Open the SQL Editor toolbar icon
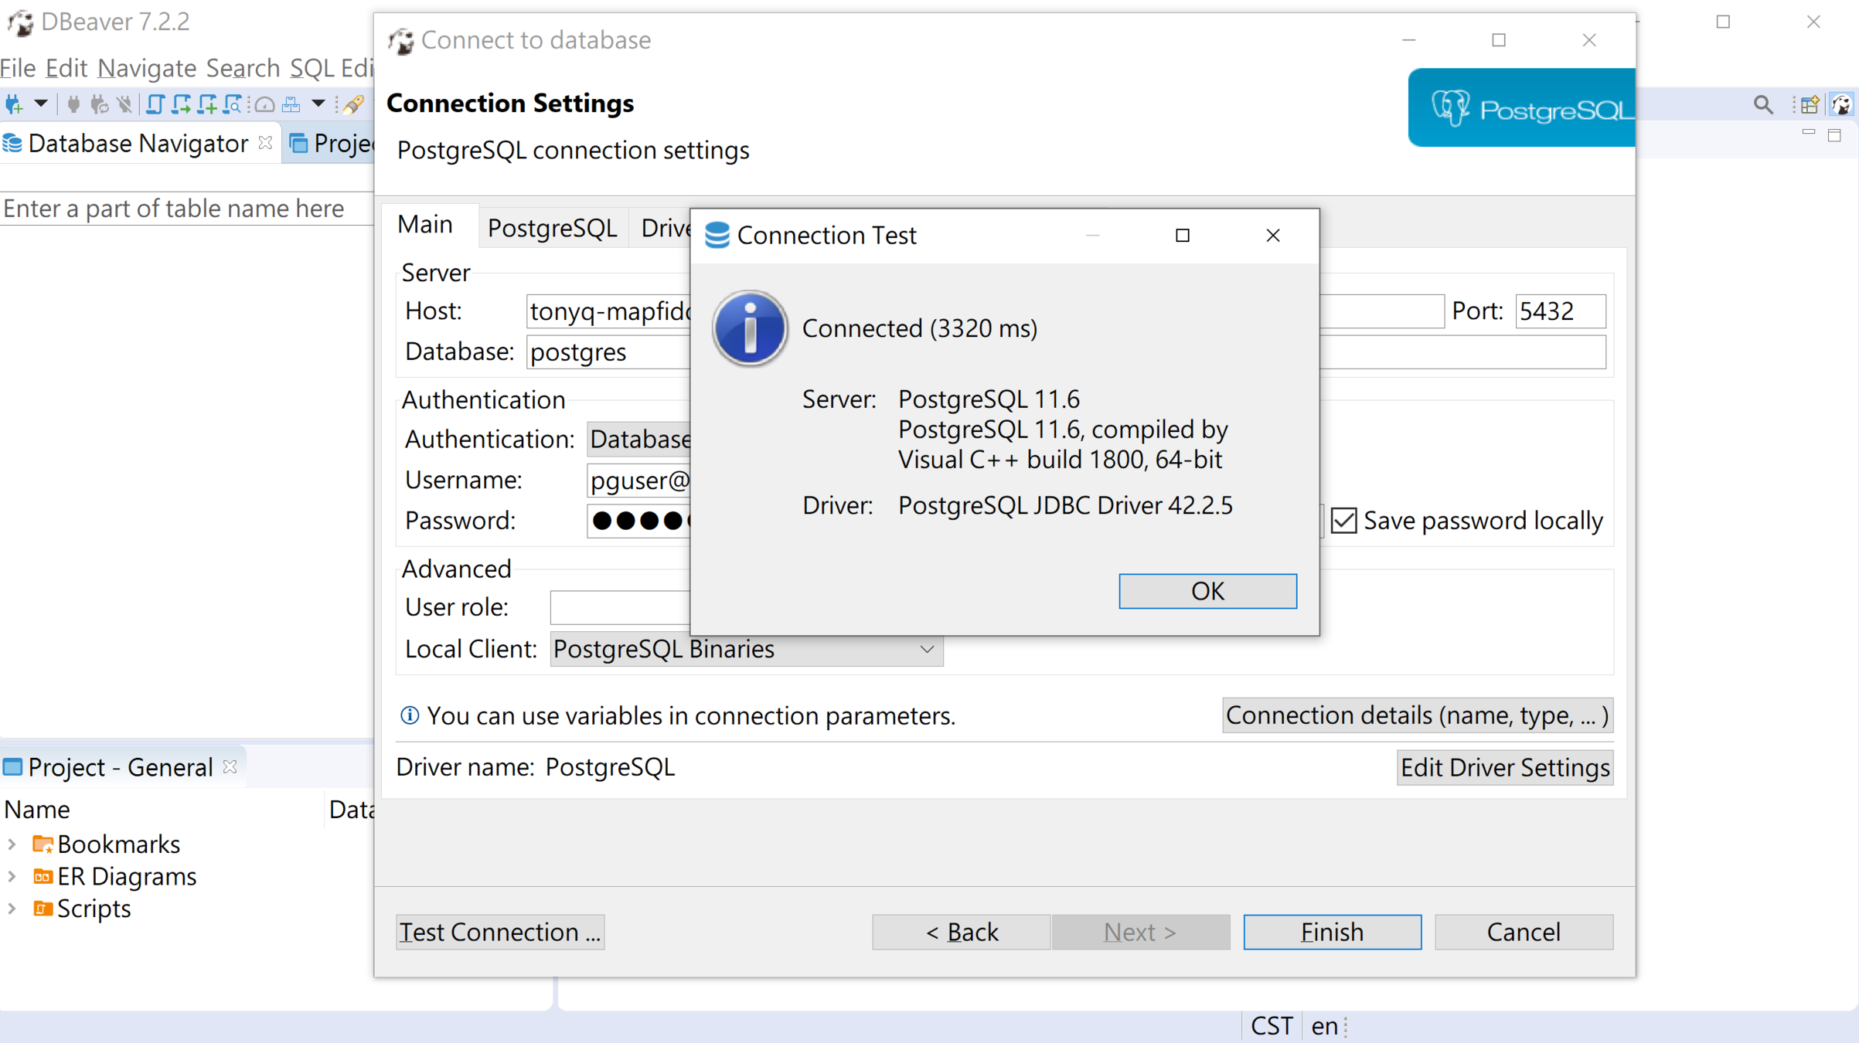Image resolution: width=1859 pixels, height=1043 pixels. pyautogui.click(x=155, y=104)
